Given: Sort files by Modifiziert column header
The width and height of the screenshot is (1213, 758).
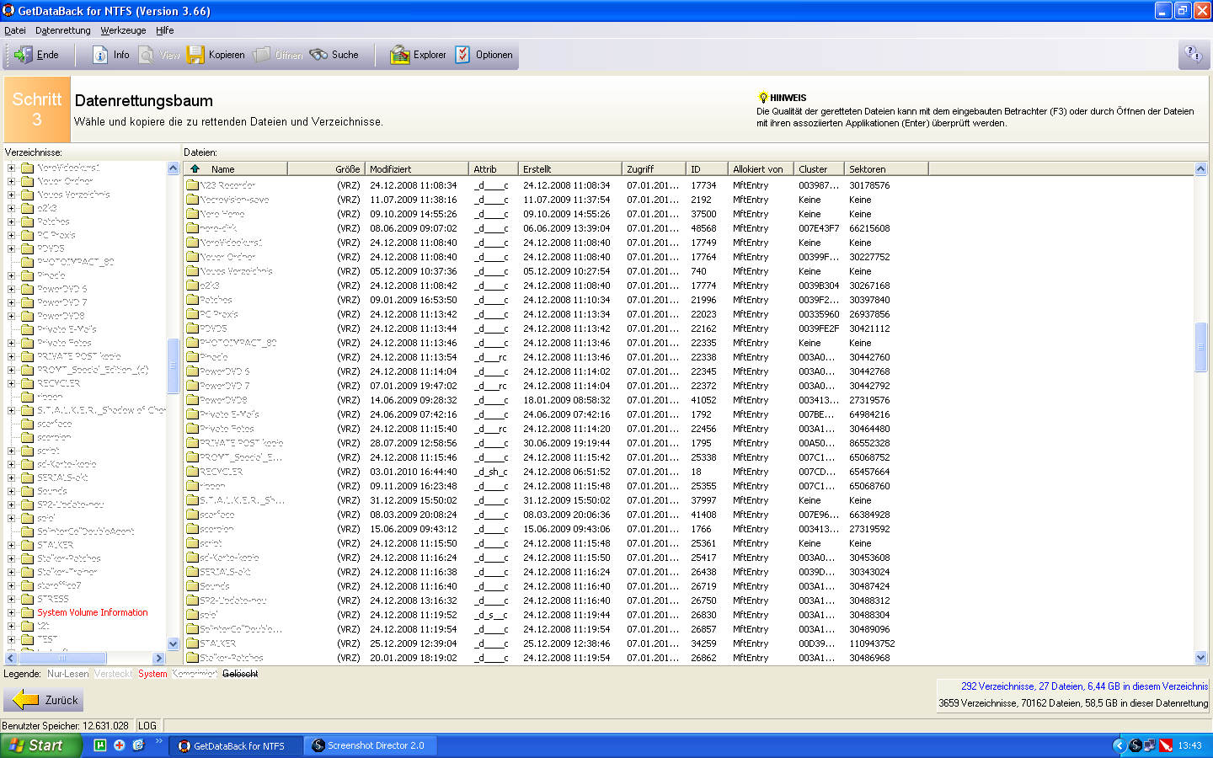Looking at the screenshot, I should coord(417,168).
